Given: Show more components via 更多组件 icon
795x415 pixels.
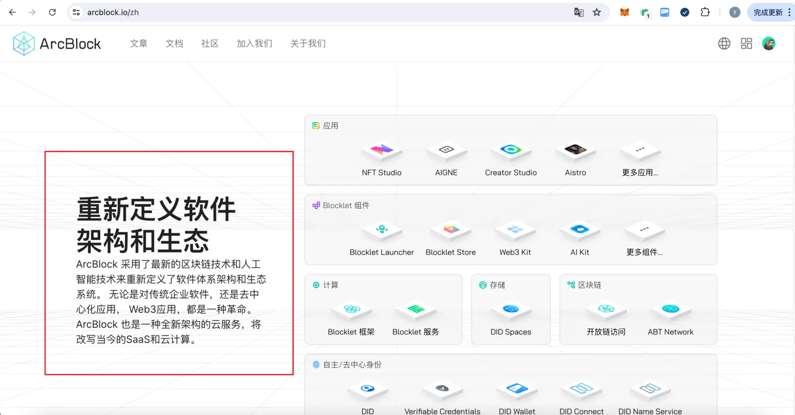Looking at the screenshot, I should pos(644,230).
